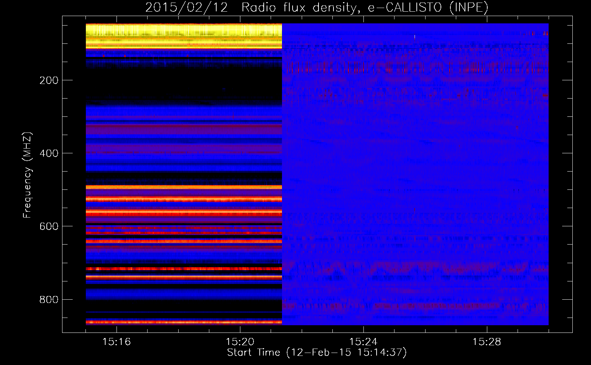Click the "Frequency (MHZ)" axis label
The image size is (591, 365).
click(x=27, y=175)
